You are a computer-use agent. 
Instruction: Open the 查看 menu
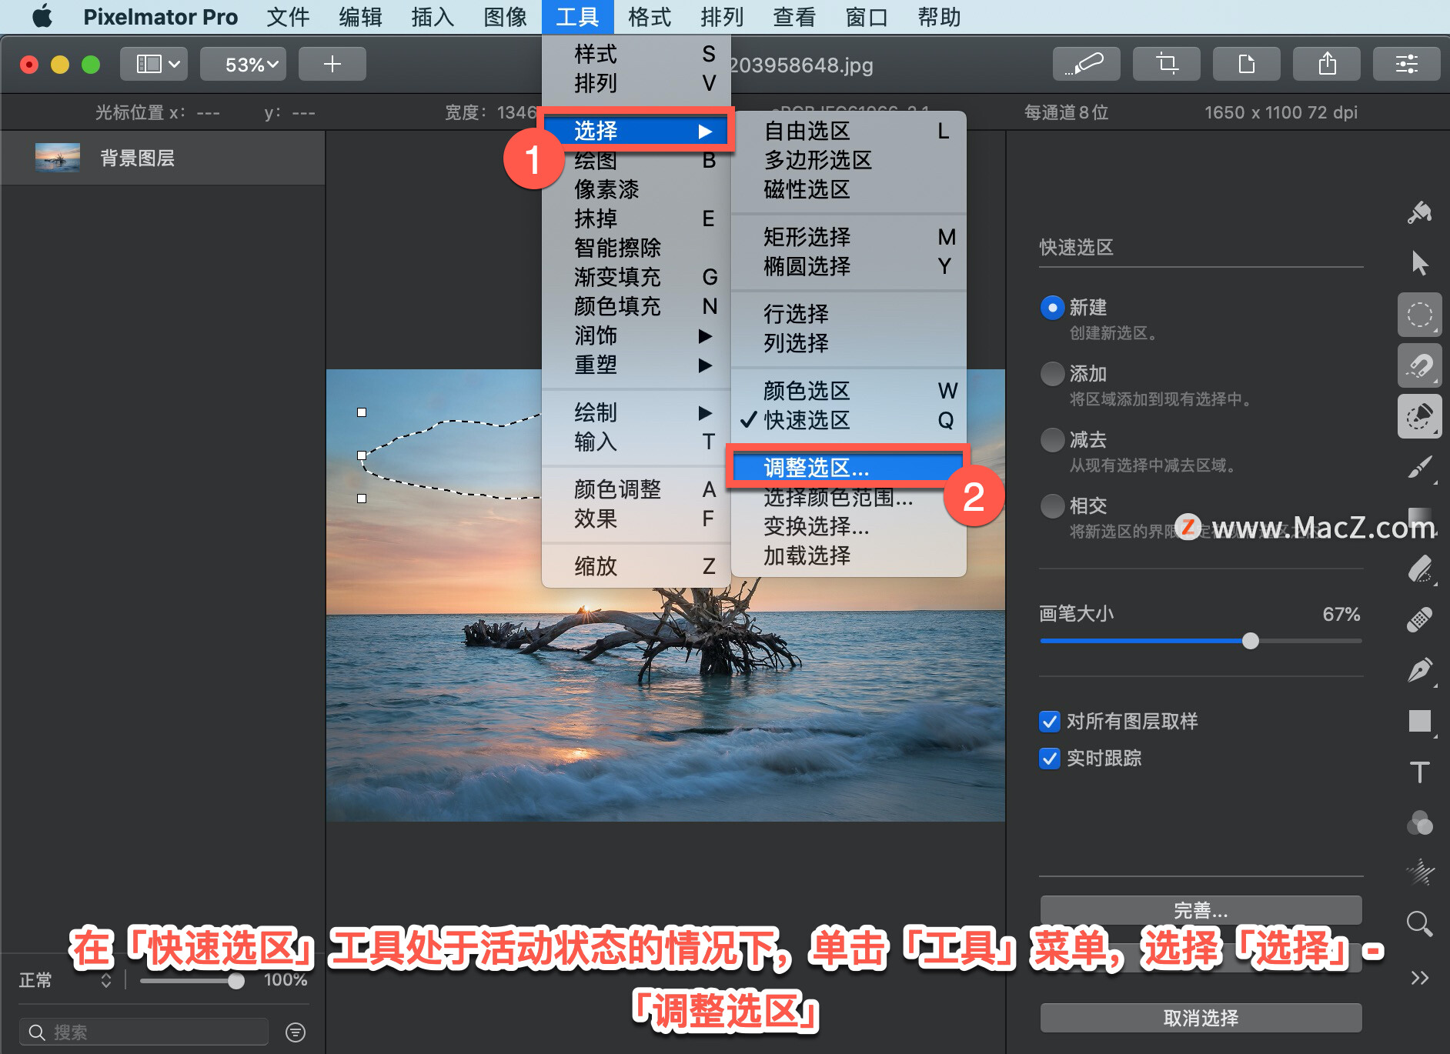point(794,16)
